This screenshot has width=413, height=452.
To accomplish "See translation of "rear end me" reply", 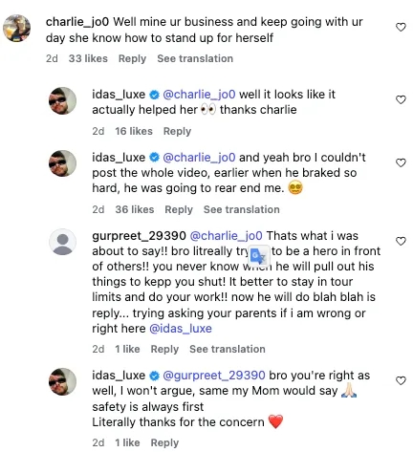I will [242, 209].
